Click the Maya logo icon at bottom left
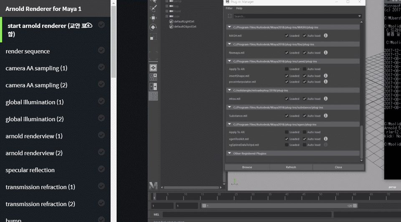The width and height of the screenshot is (401, 222). 153,185
